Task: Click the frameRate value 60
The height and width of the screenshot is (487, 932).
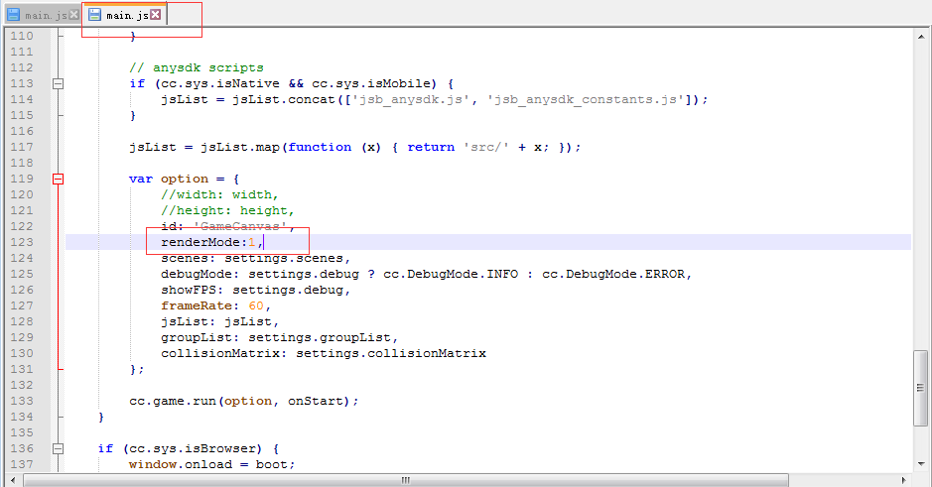Action: tap(256, 305)
